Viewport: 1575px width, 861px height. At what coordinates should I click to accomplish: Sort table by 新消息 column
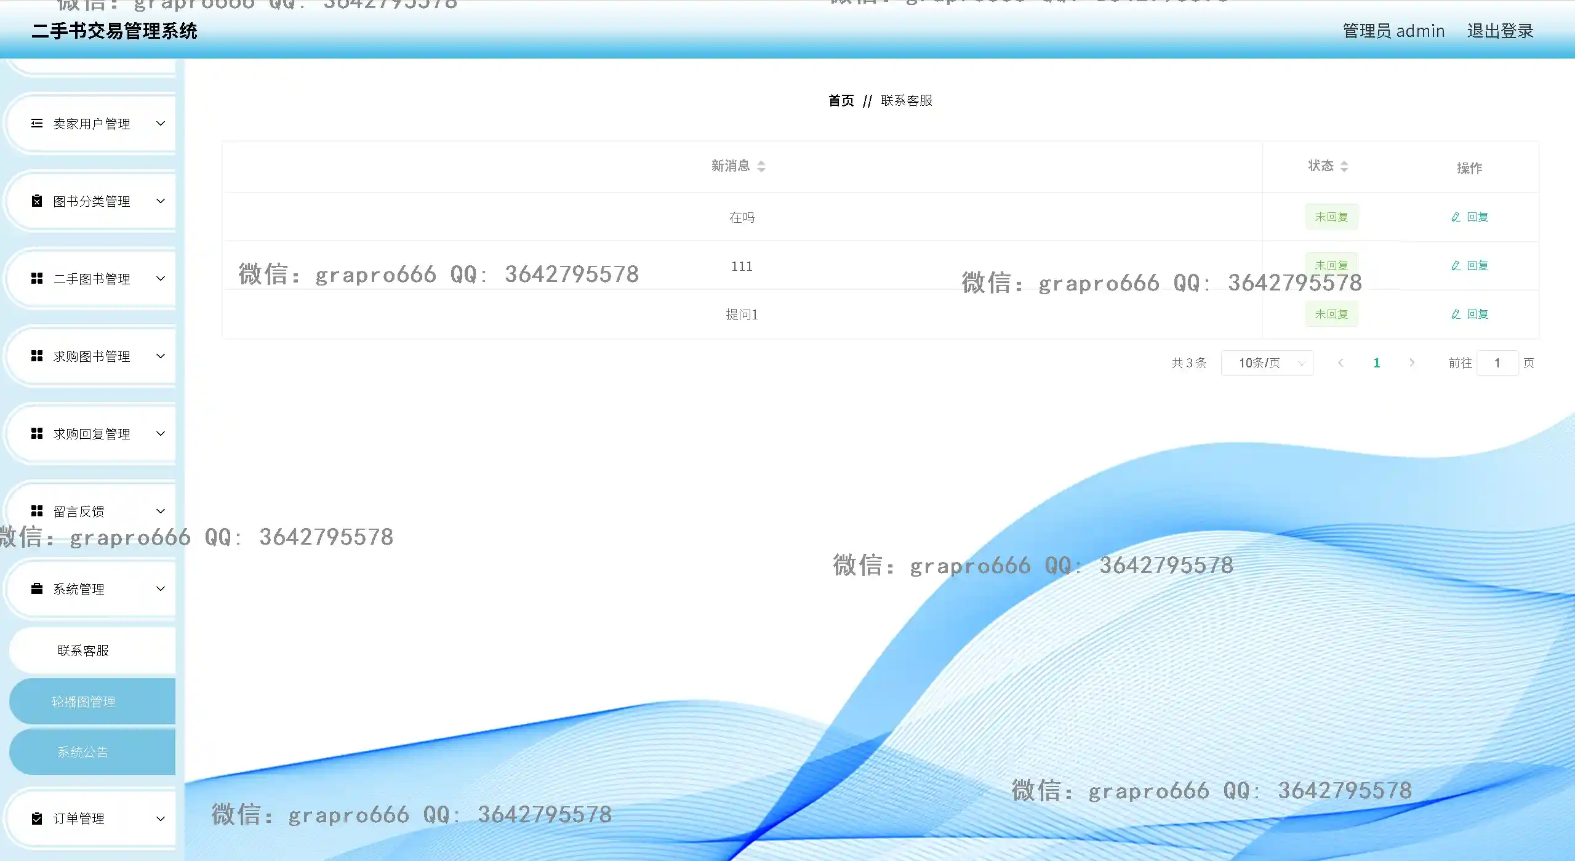pyautogui.click(x=761, y=166)
